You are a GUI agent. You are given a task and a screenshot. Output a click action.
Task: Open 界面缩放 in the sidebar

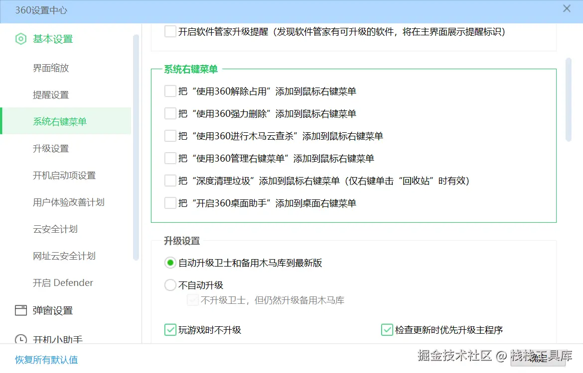[x=51, y=68]
